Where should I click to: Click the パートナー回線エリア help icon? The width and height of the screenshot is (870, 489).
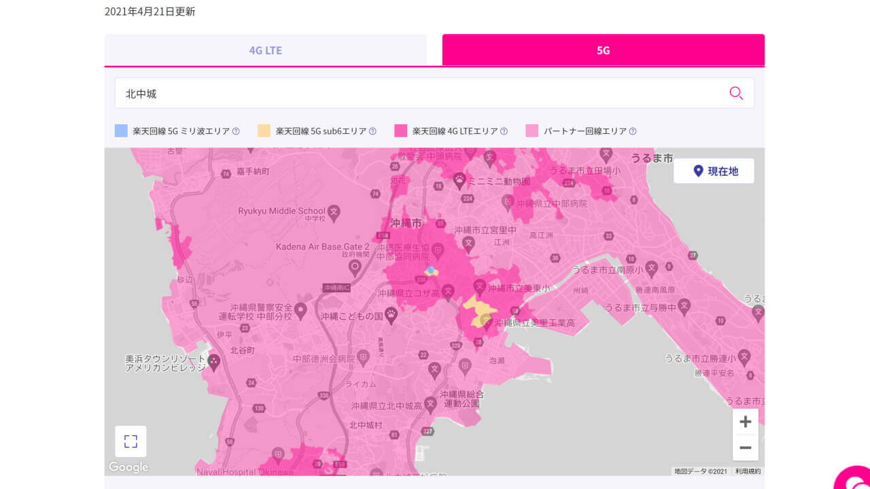point(632,130)
